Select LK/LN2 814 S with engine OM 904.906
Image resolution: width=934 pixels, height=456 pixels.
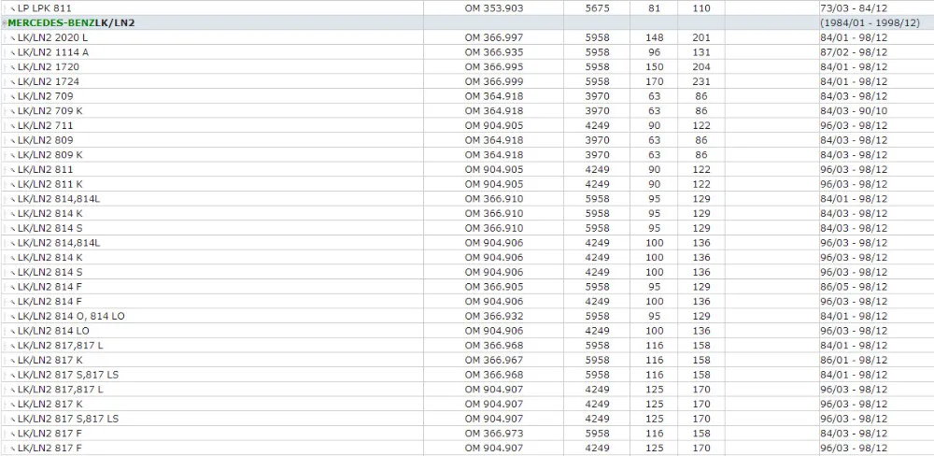pyautogui.click(x=50, y=273)
